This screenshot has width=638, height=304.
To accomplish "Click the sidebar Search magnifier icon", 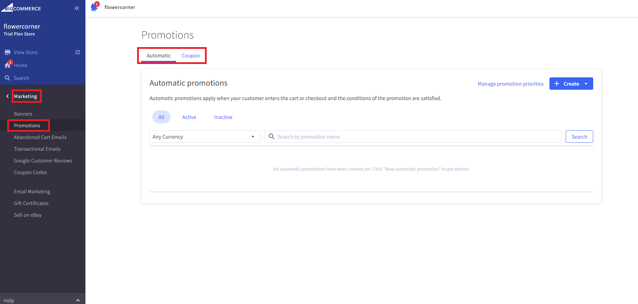I will point(8,78).
